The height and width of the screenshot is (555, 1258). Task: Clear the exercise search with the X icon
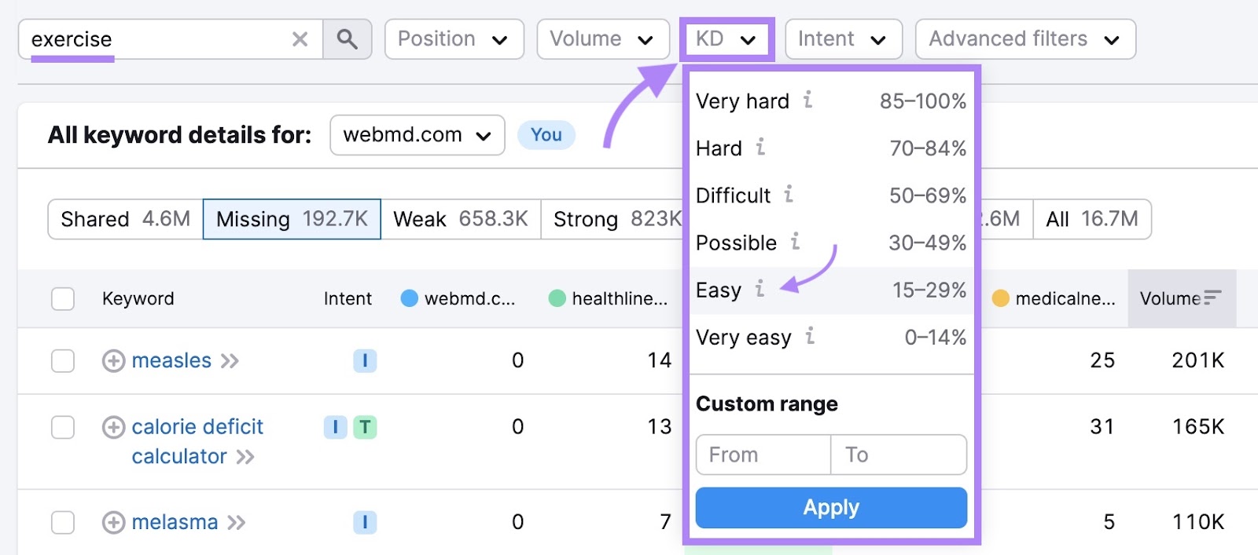point(299,38)
